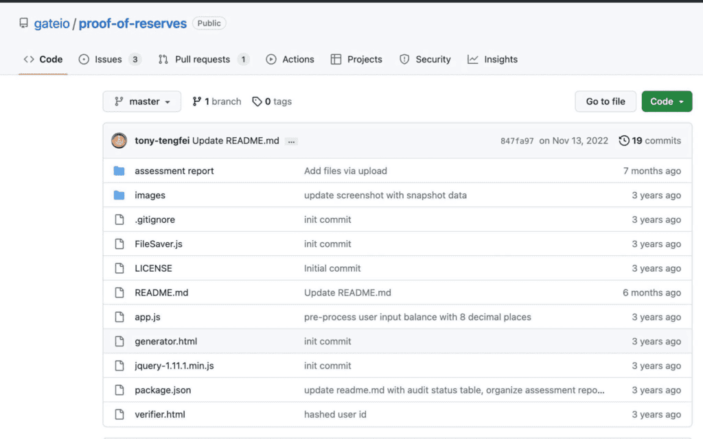Open the tony-tengfei author link
The height and width of the screenshot is (439, 703).
coord(162,141)
